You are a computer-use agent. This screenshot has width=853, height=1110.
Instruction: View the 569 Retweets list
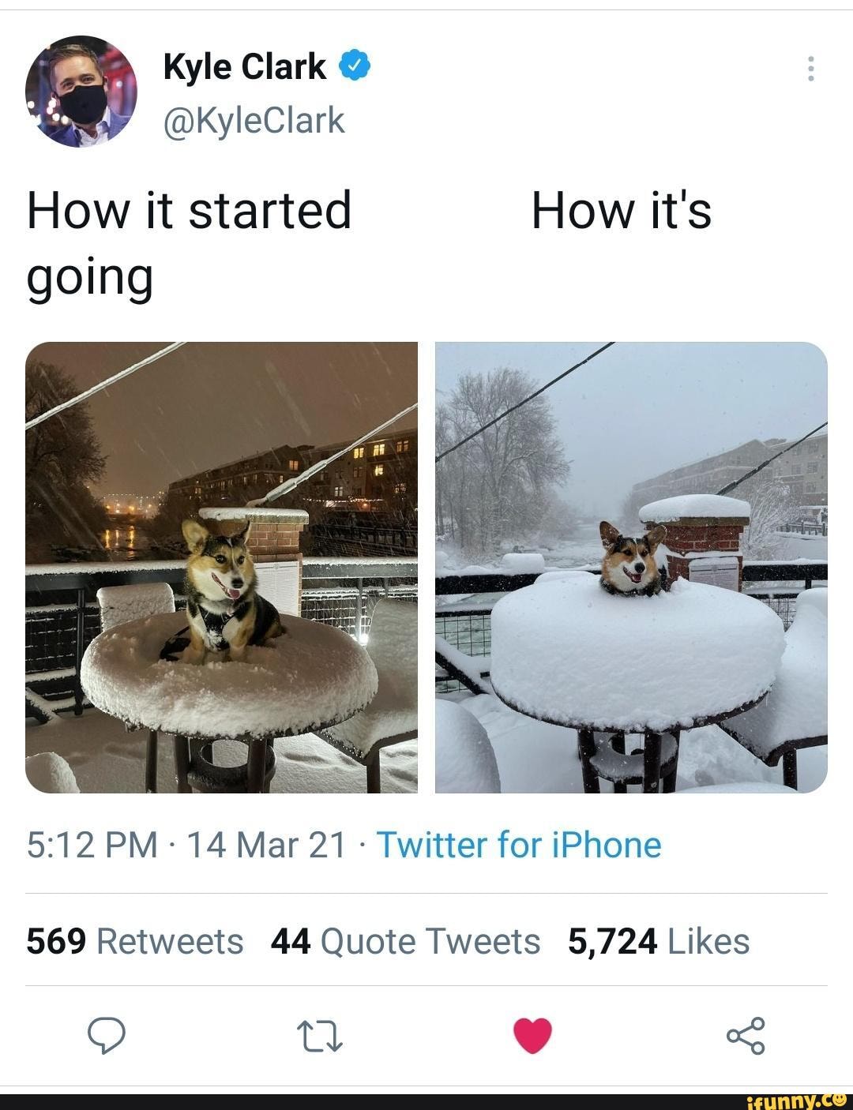pos(135,941)
